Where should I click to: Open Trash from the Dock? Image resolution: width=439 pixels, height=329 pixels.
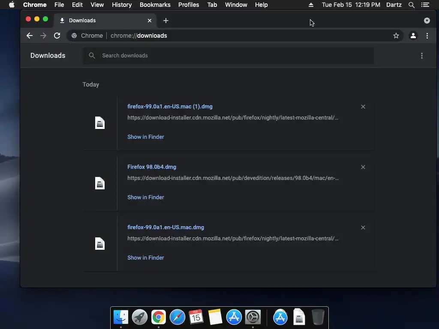[318, 317]
